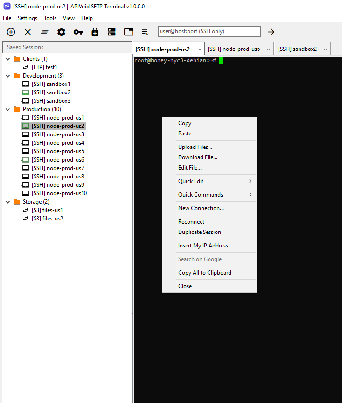Click the lines list toolbar icon
The width and height of the screenshot is (342, 403).
(x=44, y=32)
